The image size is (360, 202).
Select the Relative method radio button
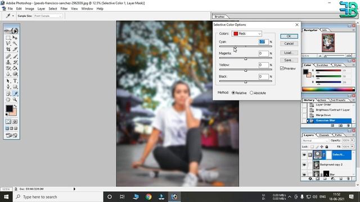click(233, 93)
